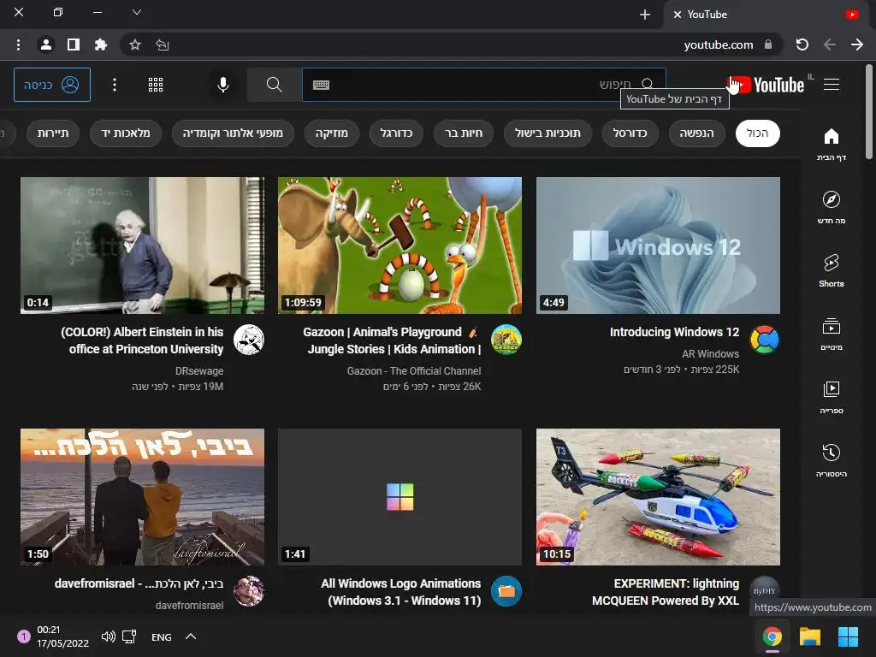Open 'All Windows Logo Animations' title
876x657 pixels.
401,592
